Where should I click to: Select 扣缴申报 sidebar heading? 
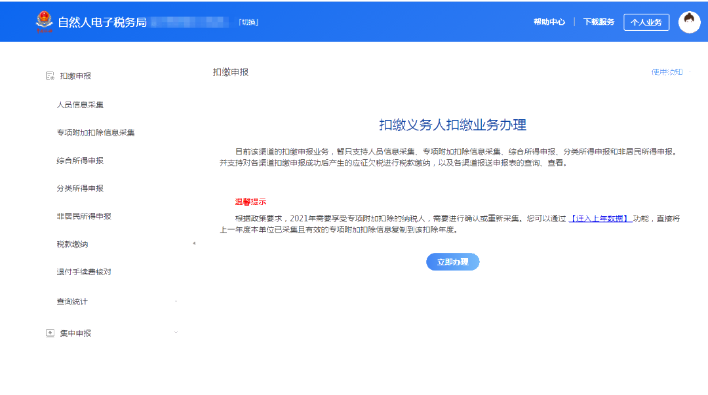(x=75, y=76)
